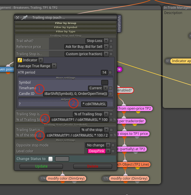Open the Indicator type dropdown arrow
This screenshot has width=191, height=195.
click(41, 60)
